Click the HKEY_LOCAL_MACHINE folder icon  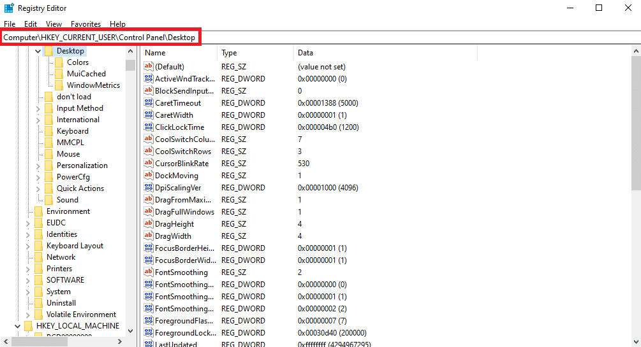tap(28, 326)
